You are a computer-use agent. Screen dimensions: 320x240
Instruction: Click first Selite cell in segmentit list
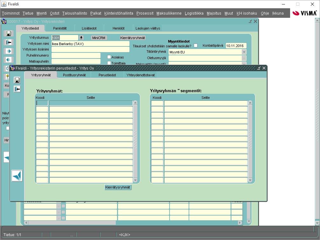pyautogui.click(x=206, y=103)
